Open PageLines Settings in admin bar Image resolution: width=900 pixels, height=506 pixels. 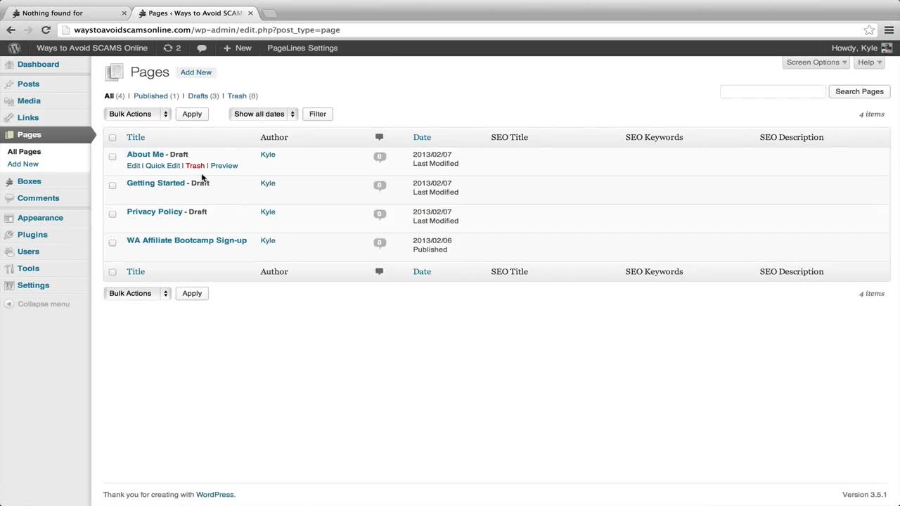coord(302,48)
